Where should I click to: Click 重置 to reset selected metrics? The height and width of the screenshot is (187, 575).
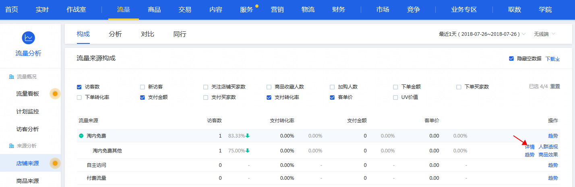[x=555, y=86]
